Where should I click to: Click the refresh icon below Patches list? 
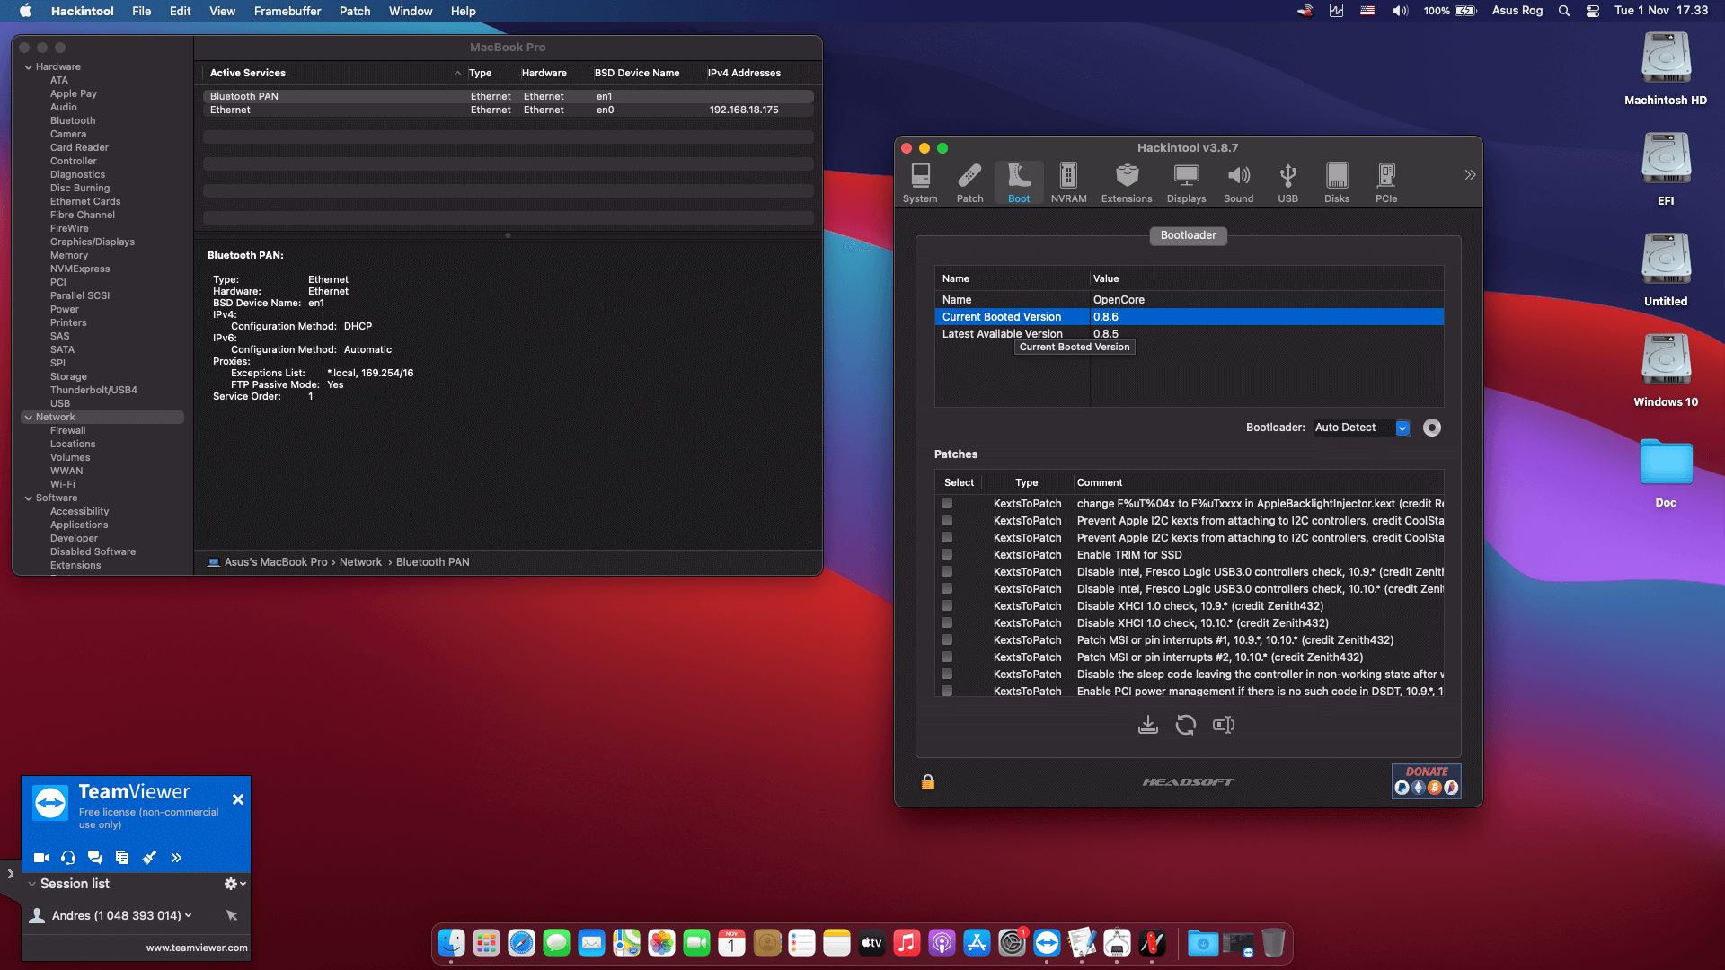pyautogui.click(x=1185, y=725)
